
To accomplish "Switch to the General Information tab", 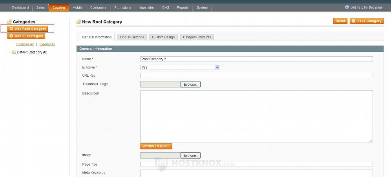I will click(x=97, y=37).
